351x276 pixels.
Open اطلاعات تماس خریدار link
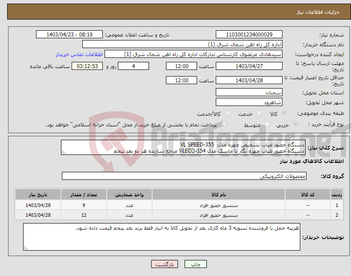click(79, 54)
